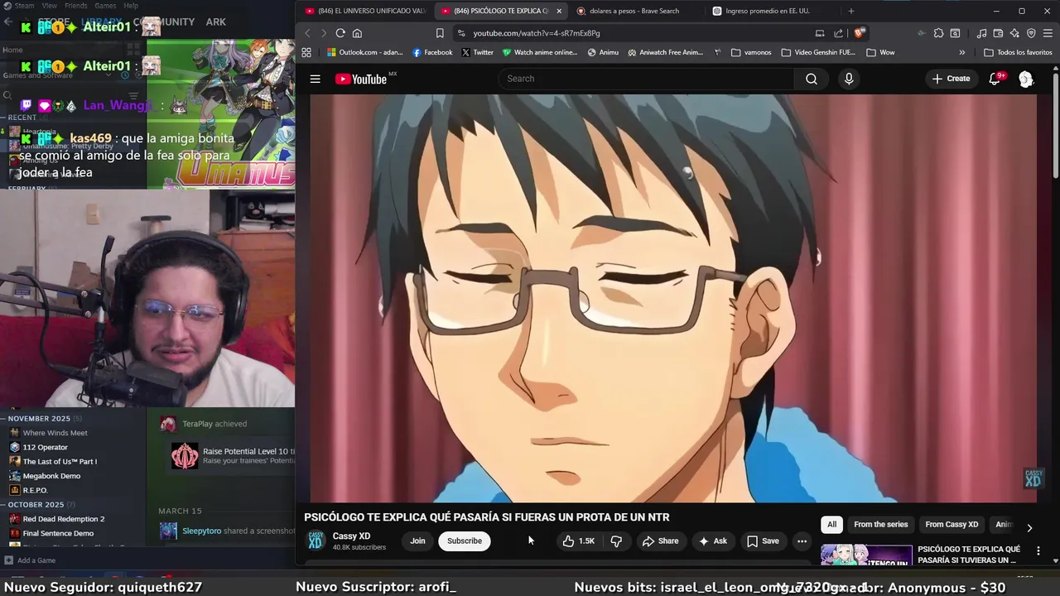Select the All filter chip
Viewport: 1060px width, 596px height.
(x=831, y=524)
